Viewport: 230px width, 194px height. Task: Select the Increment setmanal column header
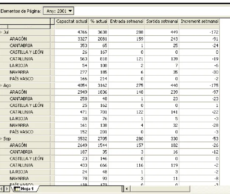tap(199, 21)
